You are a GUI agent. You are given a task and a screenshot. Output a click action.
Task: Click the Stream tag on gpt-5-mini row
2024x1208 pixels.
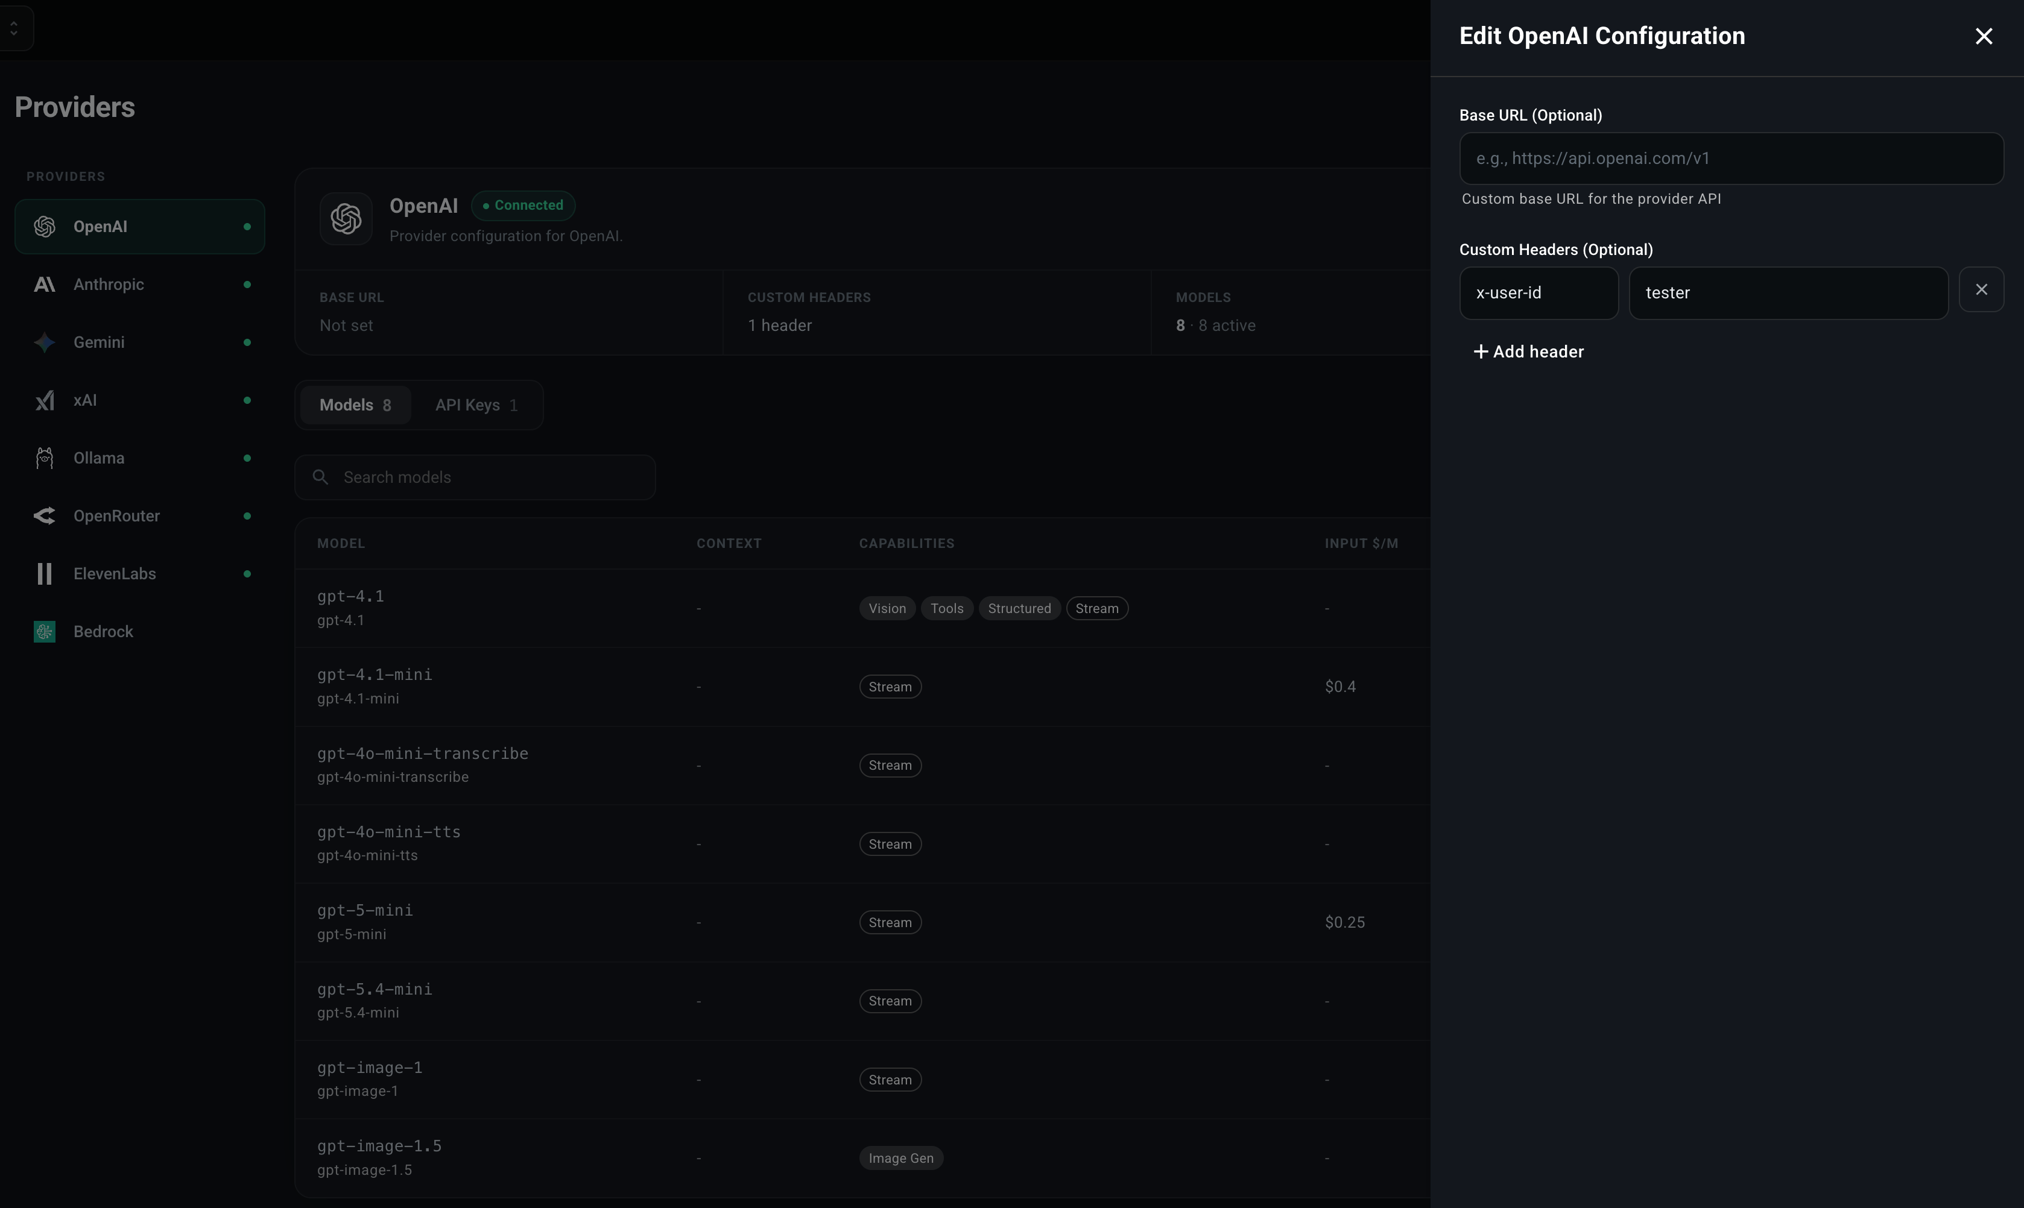coord(890,922)
